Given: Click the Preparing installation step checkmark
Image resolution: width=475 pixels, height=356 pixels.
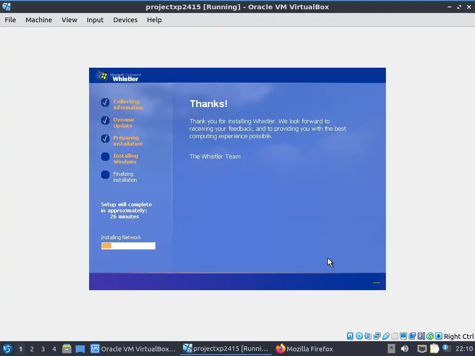Looking at the screenshot, I should click(105, 139).
